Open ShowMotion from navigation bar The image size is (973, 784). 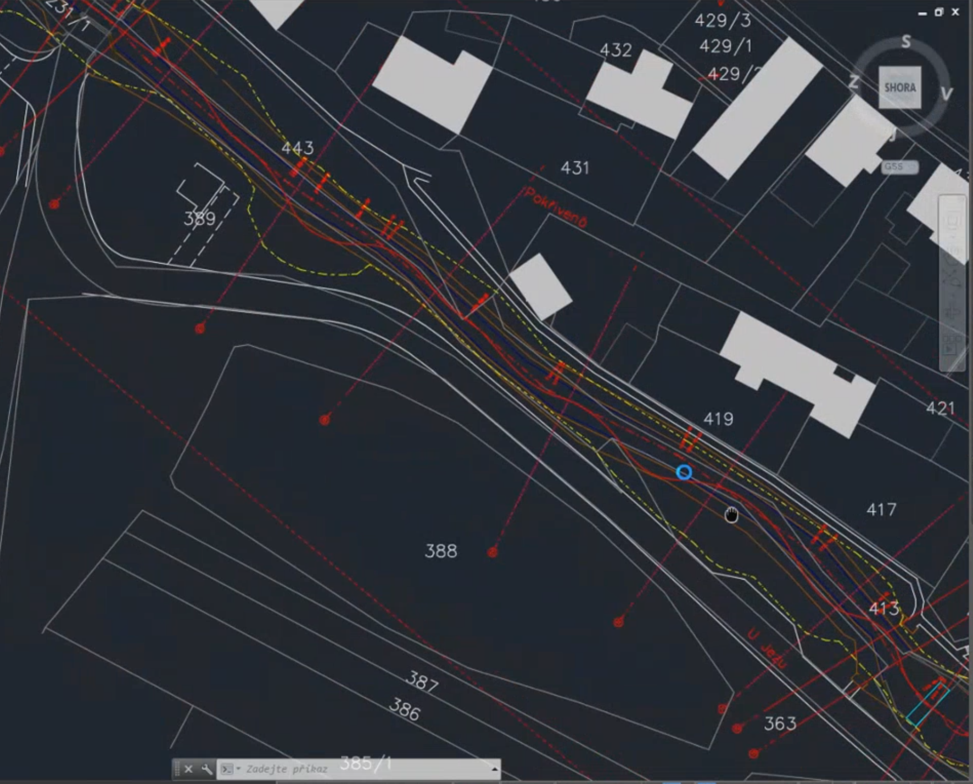point(953,346)
